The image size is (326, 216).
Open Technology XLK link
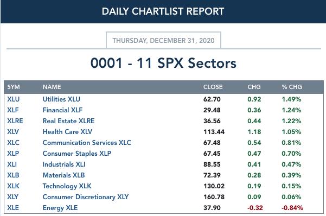(67, 186)
